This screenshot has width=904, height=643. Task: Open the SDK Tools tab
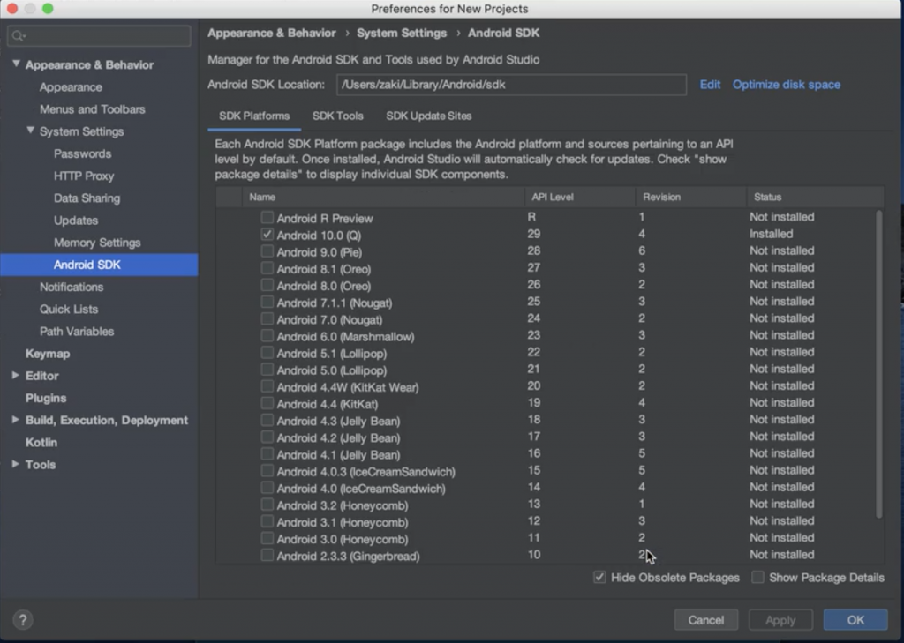[338, 116]
